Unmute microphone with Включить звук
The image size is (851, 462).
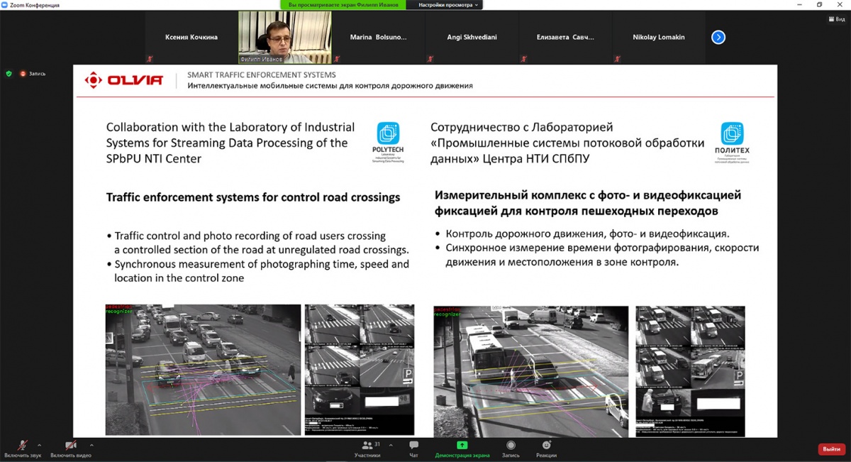pos(23,448)
